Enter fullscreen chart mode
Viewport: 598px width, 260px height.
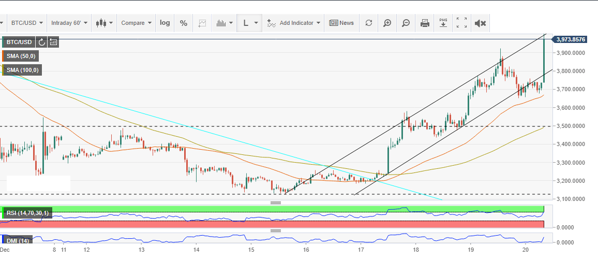coord(461,23)
